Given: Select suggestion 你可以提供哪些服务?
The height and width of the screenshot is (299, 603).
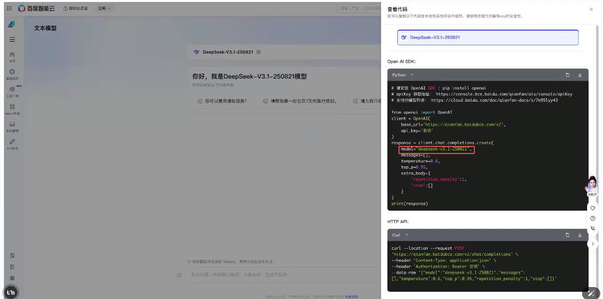Looking at the screenshot, I should click(x=223, y=101).
